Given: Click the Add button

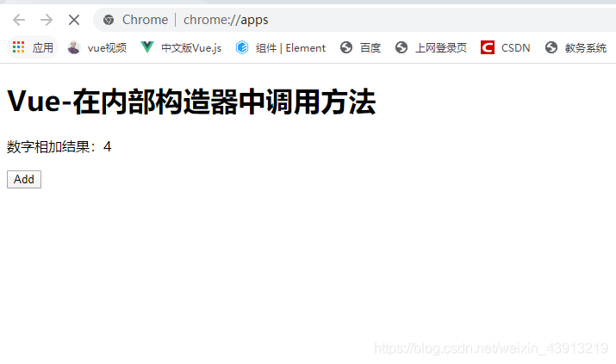Looking at the screenshot, I should pos(24,179).
